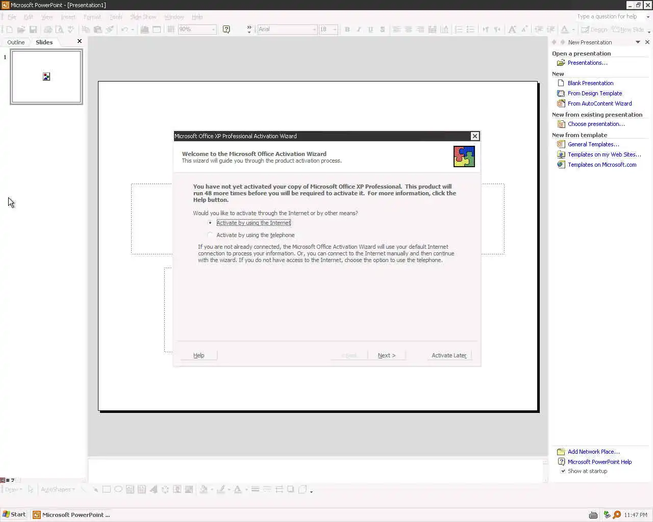Click the Bullets list icon

(470, 30)
